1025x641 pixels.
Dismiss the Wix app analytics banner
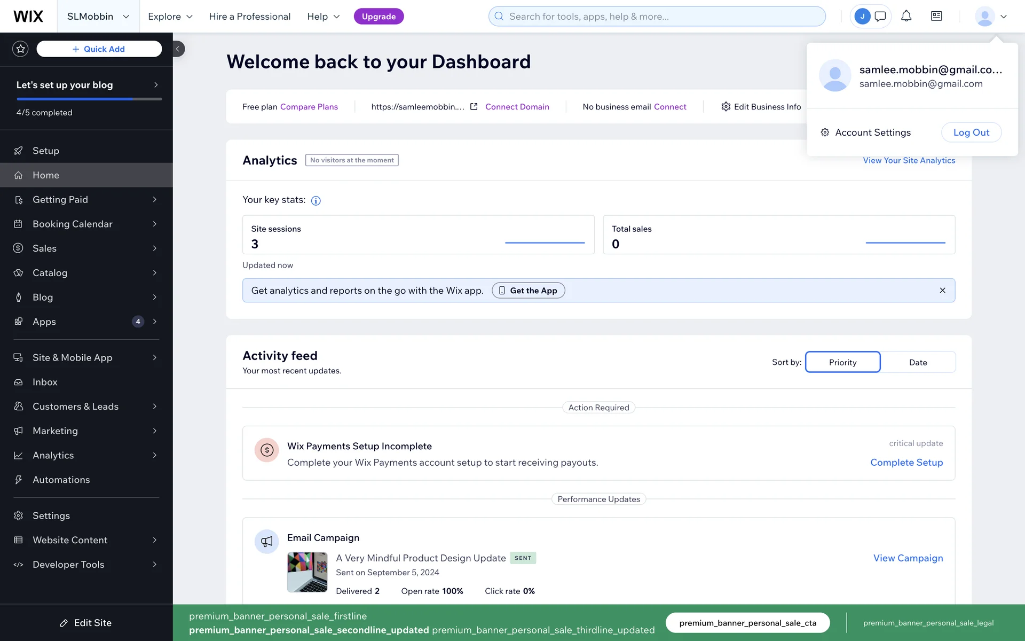click(x=942, y=291)
